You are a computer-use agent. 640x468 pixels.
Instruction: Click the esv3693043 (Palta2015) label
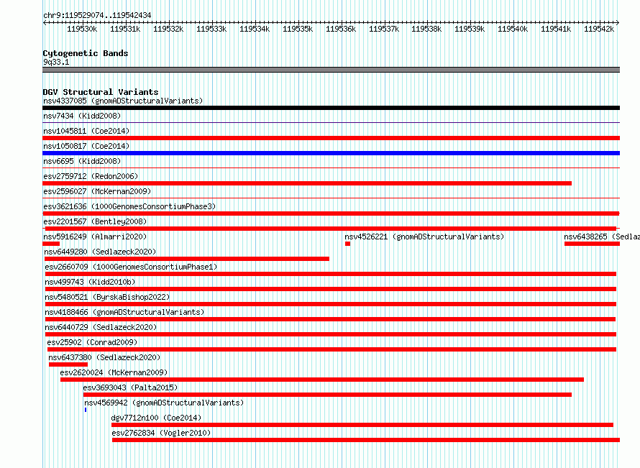pos(130,387)
